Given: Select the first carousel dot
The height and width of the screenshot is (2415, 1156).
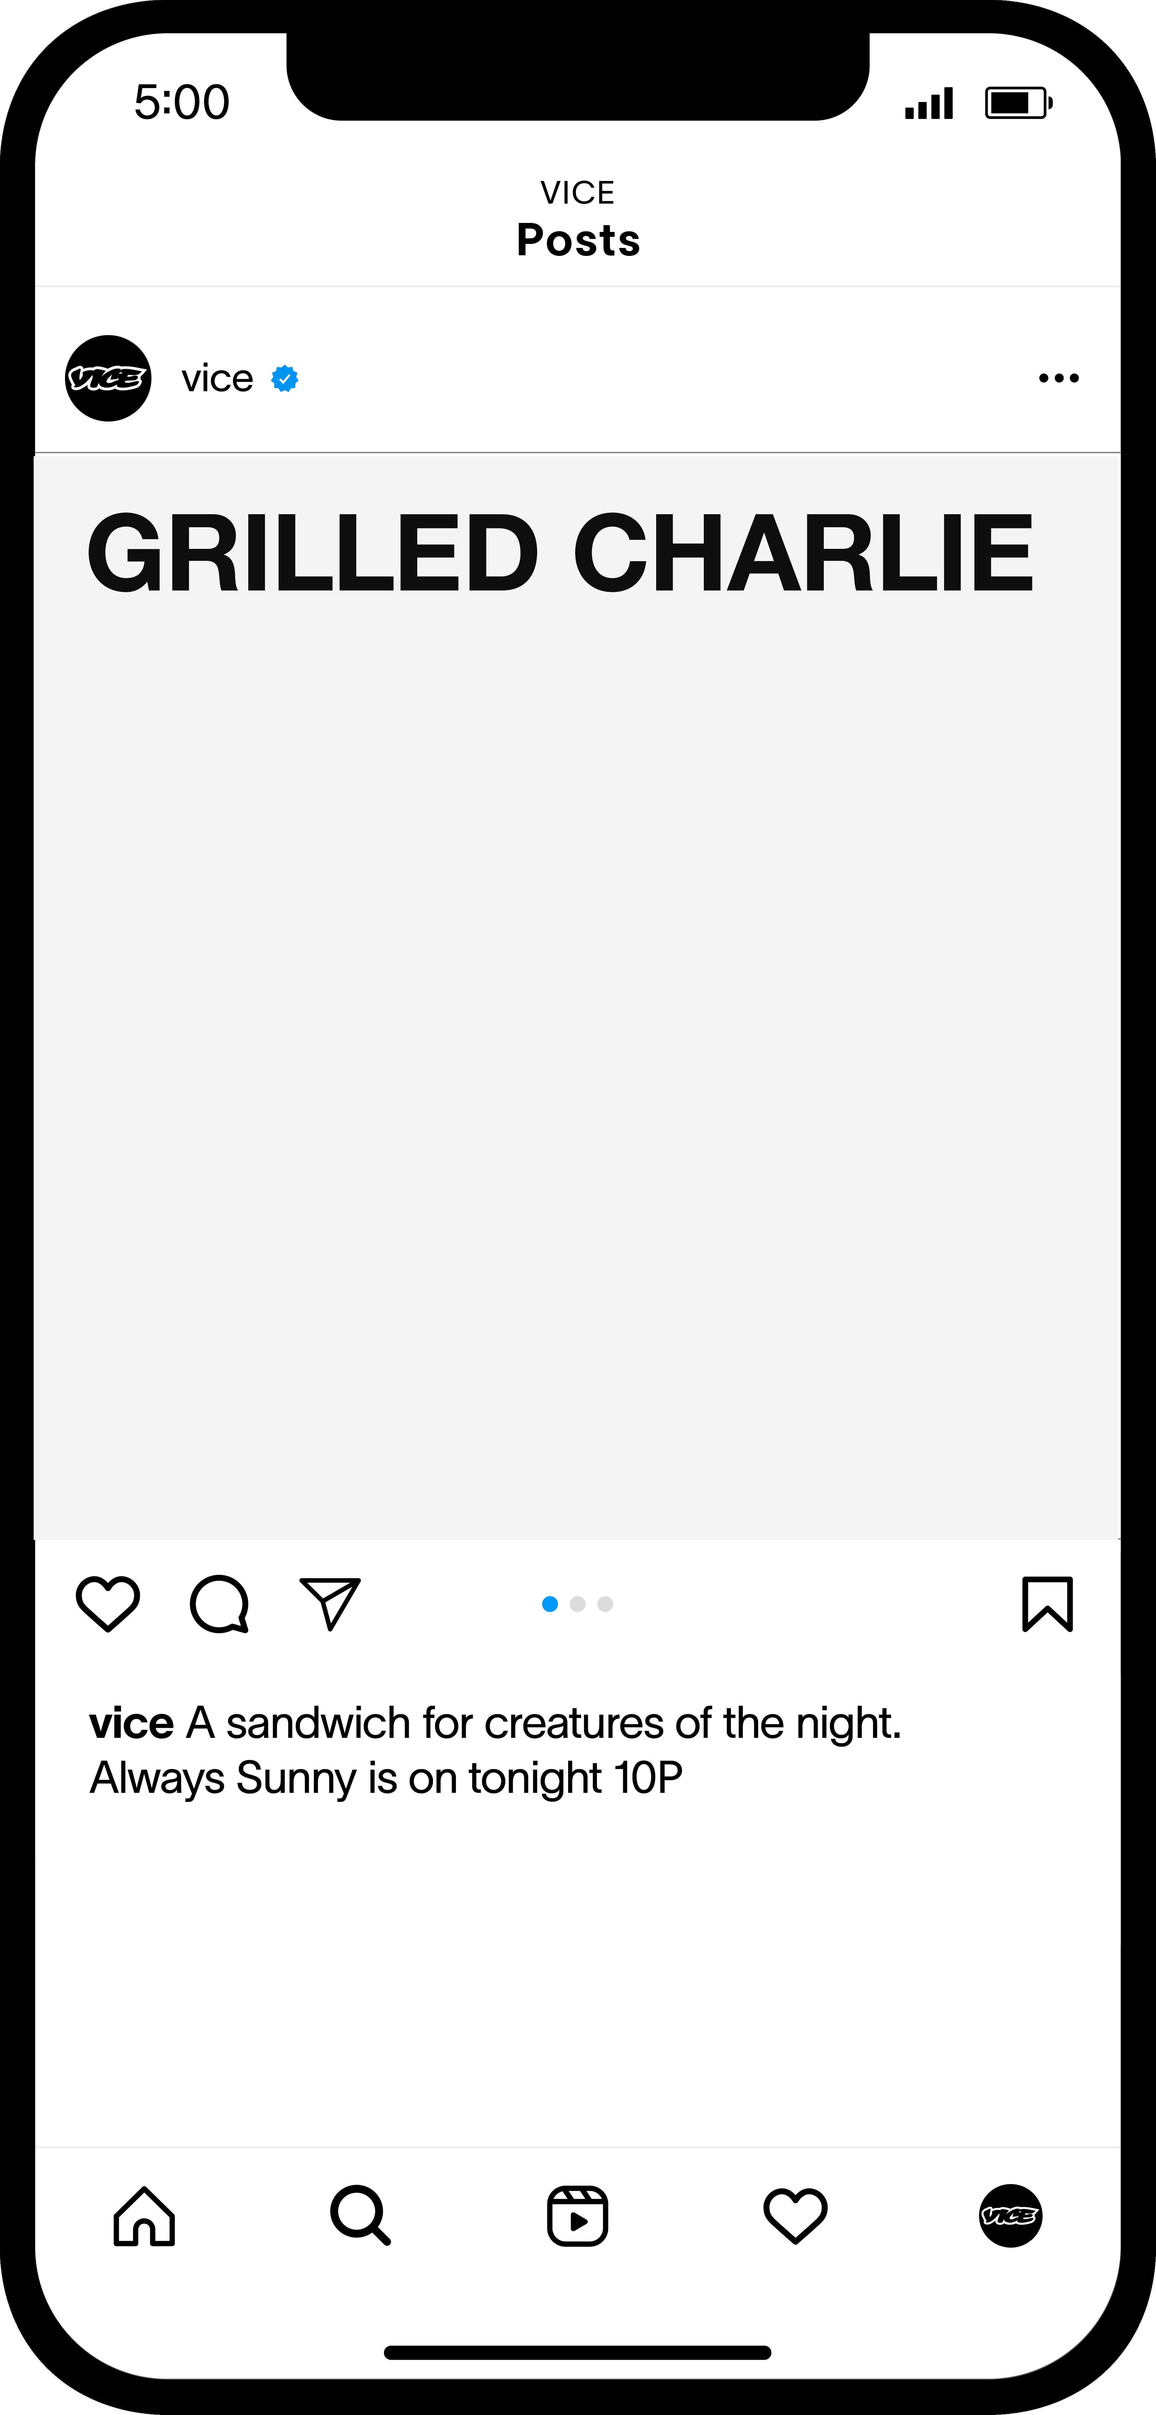Looking at the screenshot, I should pos(551,1604).
